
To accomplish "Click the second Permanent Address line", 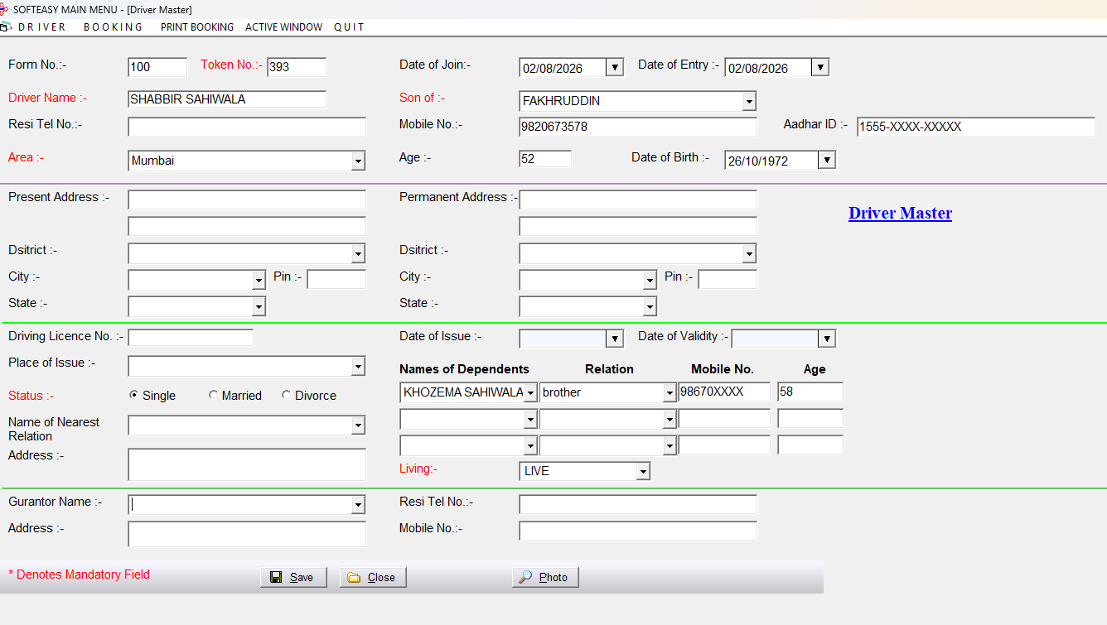I will pos(638,226).
